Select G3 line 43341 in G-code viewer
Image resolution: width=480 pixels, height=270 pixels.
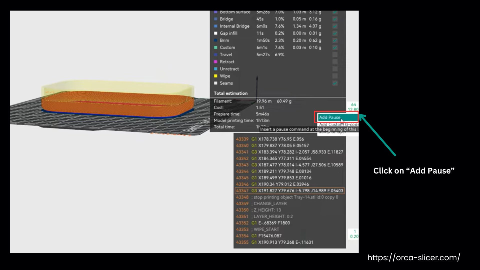(x=290, y=152)
